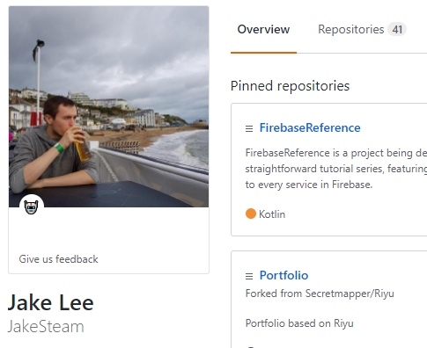Click Jake Lee's profile photo

click(108, 106)
